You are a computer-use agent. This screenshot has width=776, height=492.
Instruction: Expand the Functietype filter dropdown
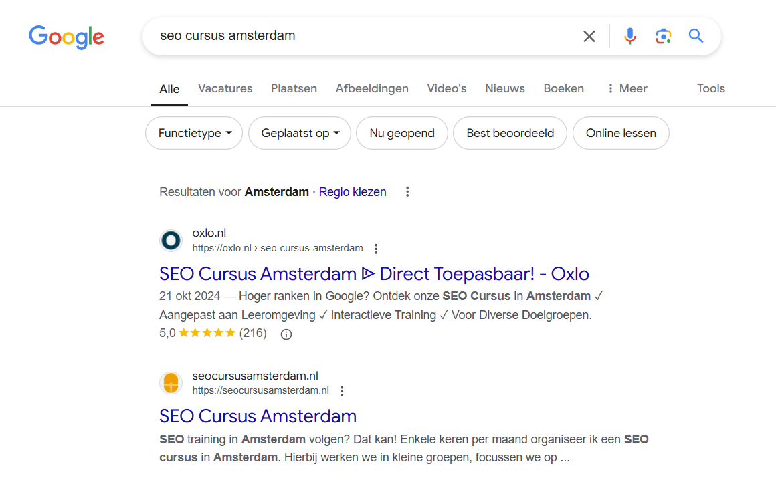coord(195,133)
